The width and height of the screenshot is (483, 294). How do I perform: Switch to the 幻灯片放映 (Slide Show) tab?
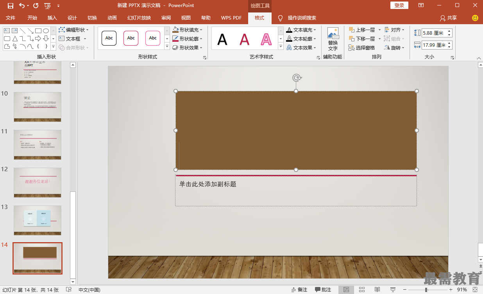click(x=139, y=18)
